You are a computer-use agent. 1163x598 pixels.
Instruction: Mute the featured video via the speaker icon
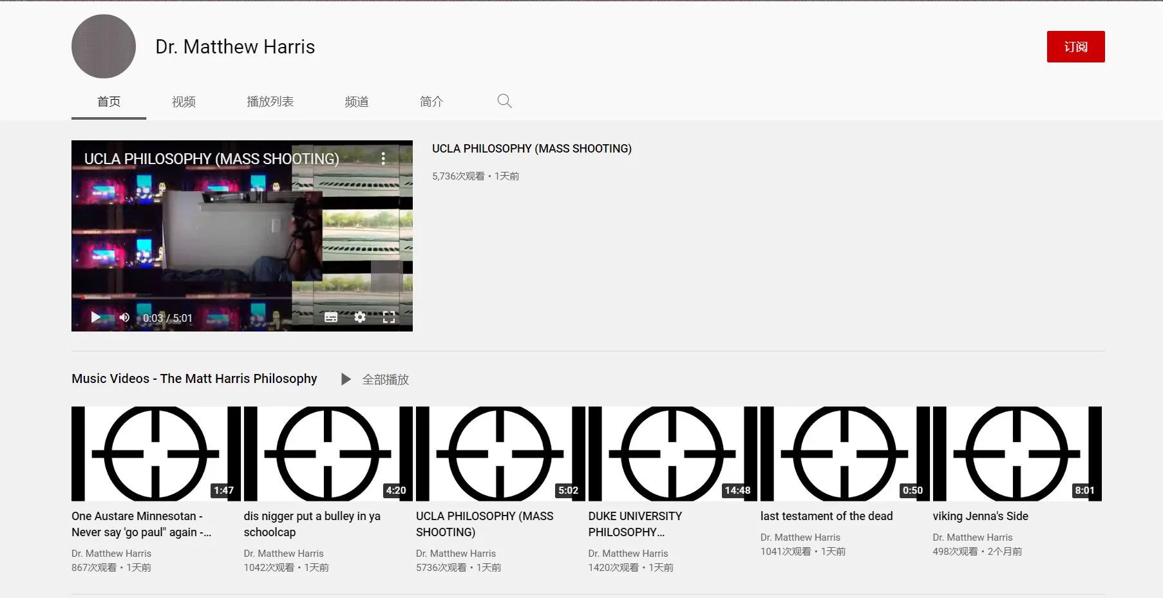coord(124,317)
